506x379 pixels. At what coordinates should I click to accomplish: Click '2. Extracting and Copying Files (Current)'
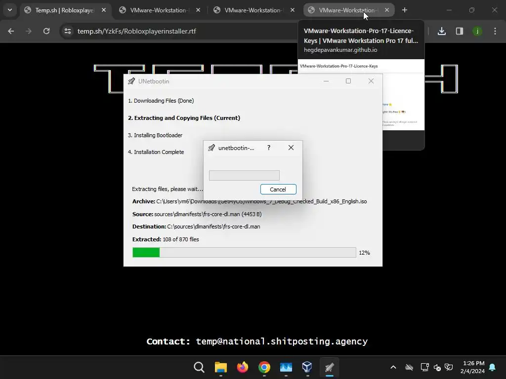click(184, 118)
